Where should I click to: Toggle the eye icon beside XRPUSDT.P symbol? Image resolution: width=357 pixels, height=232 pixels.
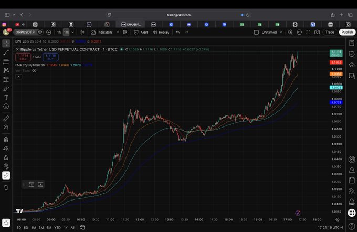40,33
